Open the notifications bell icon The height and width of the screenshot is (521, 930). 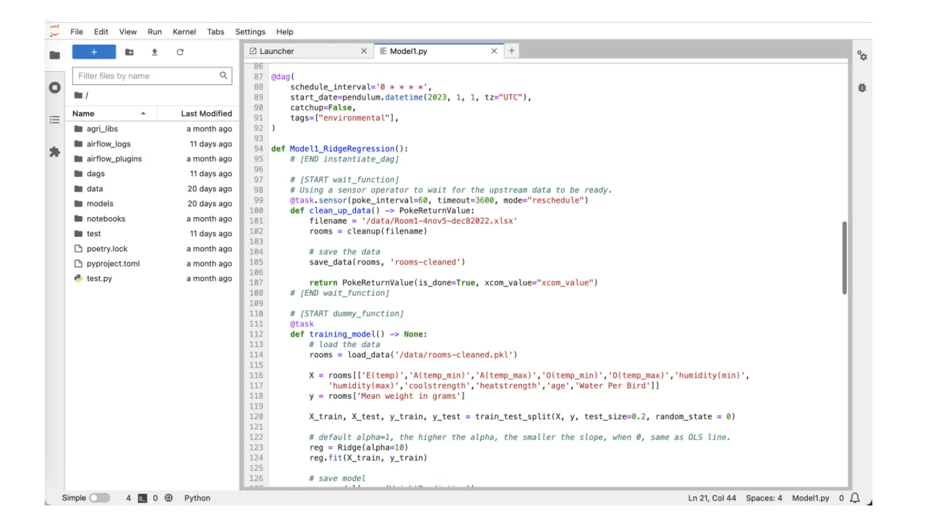point(855,498)
